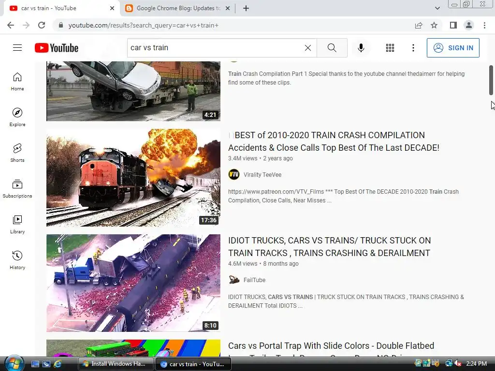
Task: Open Chrome three-dot menu
Action: coord(484,25)
